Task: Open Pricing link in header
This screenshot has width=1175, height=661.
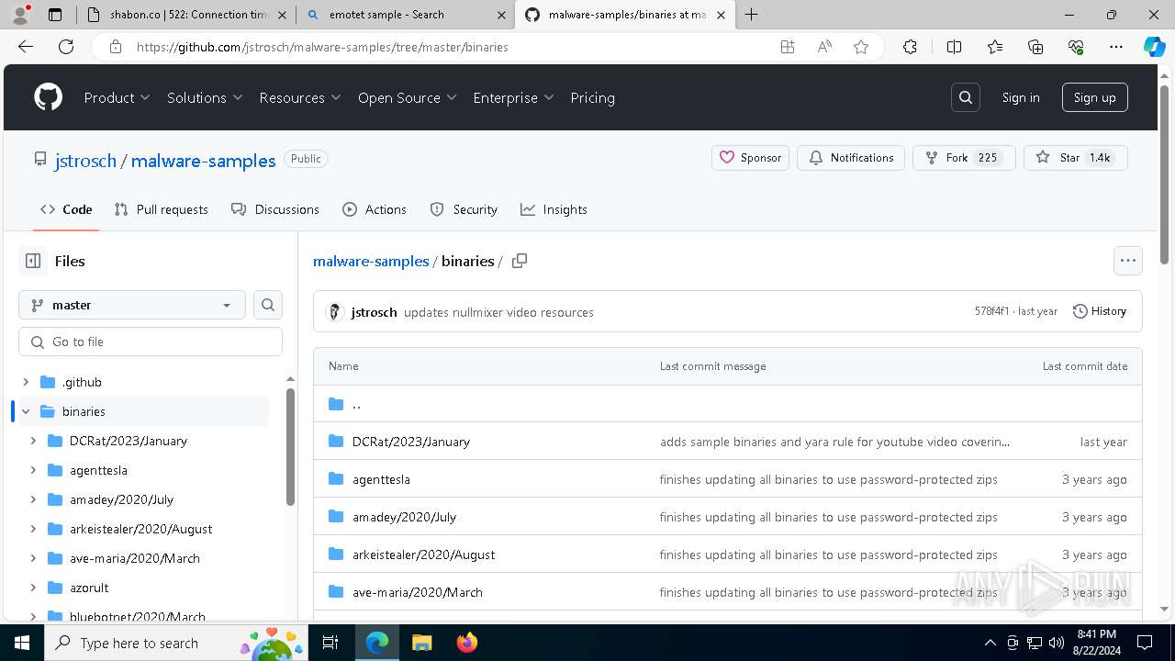Action: pos(592,97)
